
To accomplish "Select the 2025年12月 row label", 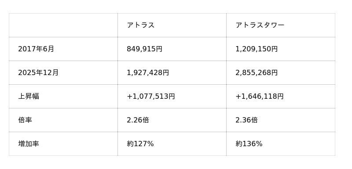I will coord(38,72).
